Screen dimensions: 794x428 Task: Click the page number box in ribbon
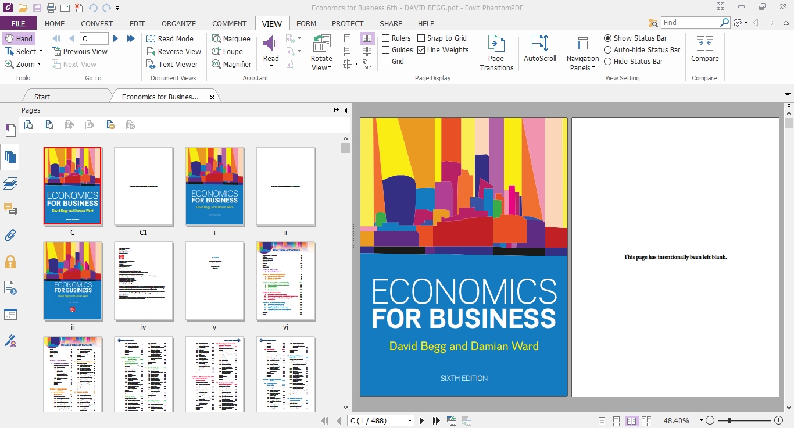(x=94, y=38)
